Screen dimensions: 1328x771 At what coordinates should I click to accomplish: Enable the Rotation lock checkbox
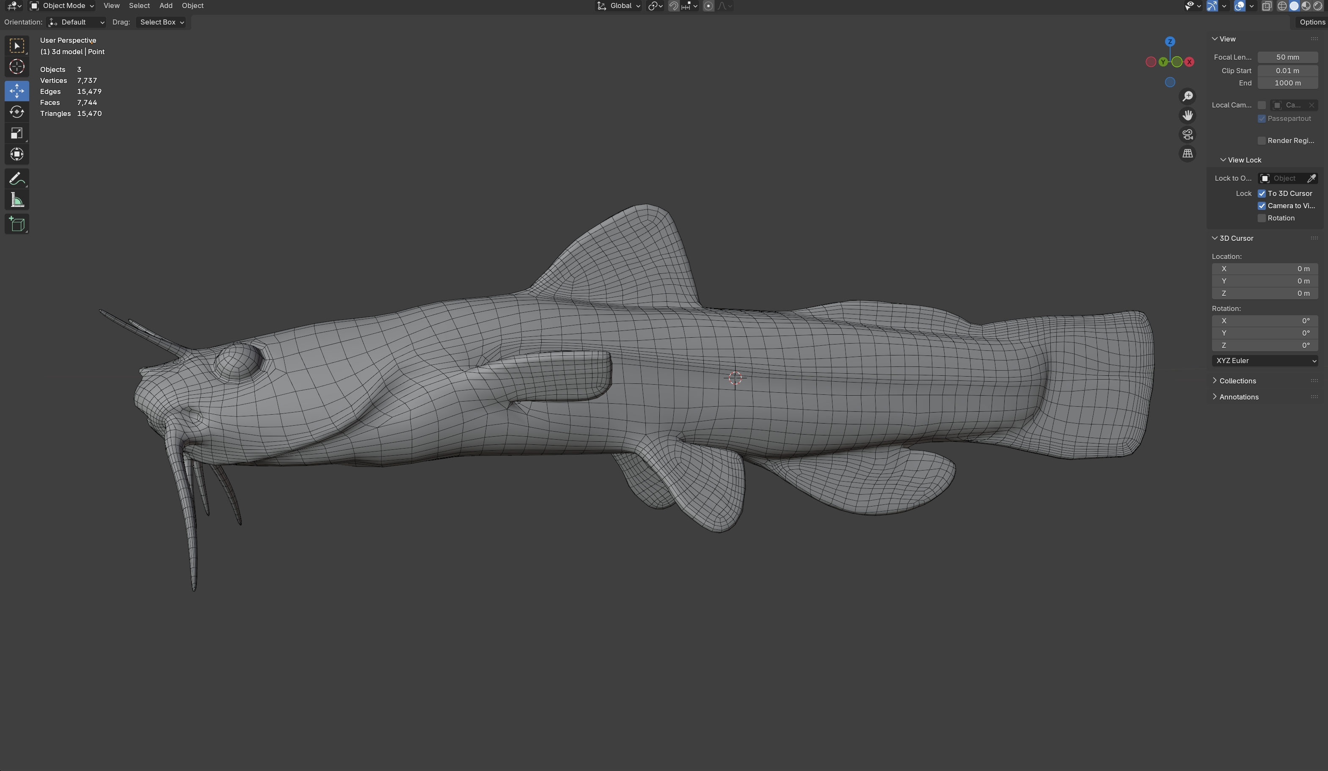1262,218
